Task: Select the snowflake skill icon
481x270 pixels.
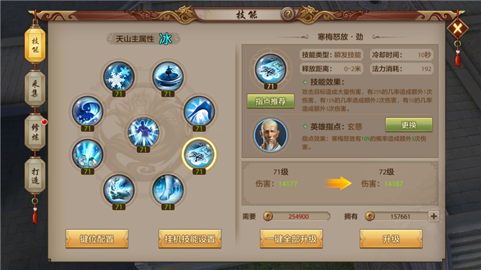Action: coord(119,77)
